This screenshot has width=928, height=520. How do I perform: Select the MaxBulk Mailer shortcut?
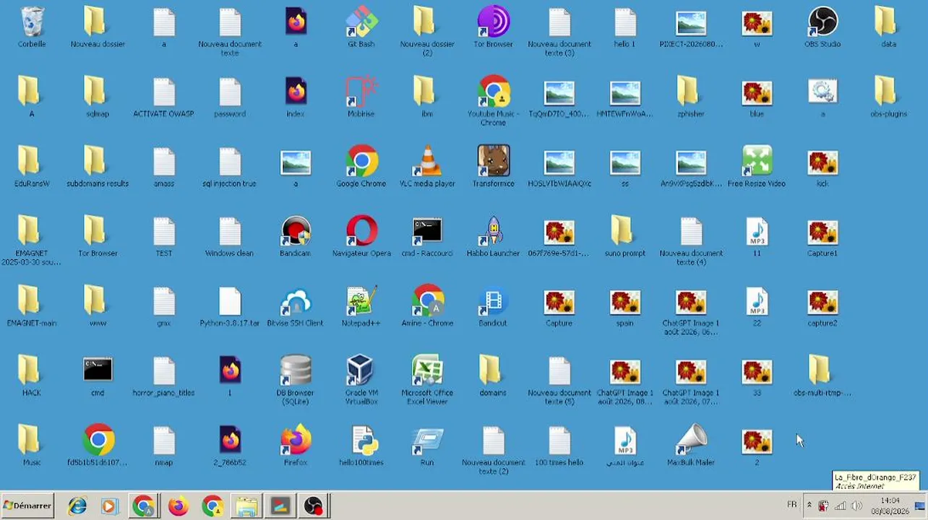691,446
